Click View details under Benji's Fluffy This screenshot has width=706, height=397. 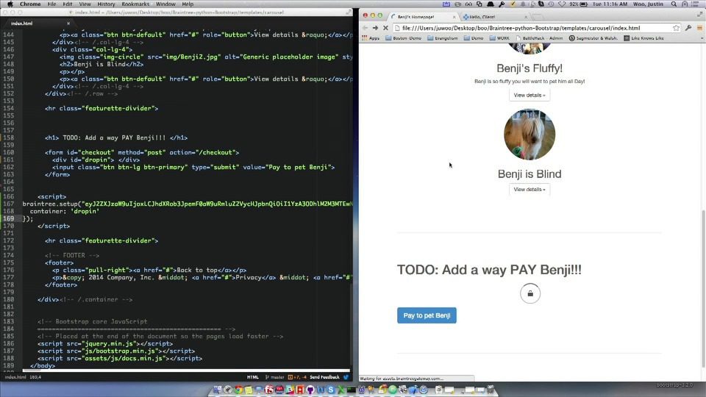pos(529,95)
